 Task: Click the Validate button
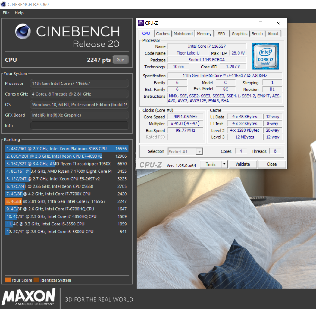click(x=242, y=164)
